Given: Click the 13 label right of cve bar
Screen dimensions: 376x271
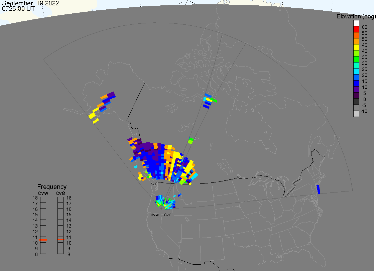Looking at the screenshot, I should click(x=69, y=226).
